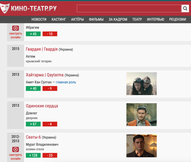This screenshot has height=162, width=191.
Task: Open the За кадром section
Action: pyautogui.click(x=118, y=19)
